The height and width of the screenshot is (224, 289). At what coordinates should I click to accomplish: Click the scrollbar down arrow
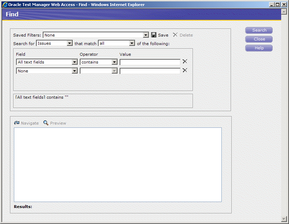point(284,219)
